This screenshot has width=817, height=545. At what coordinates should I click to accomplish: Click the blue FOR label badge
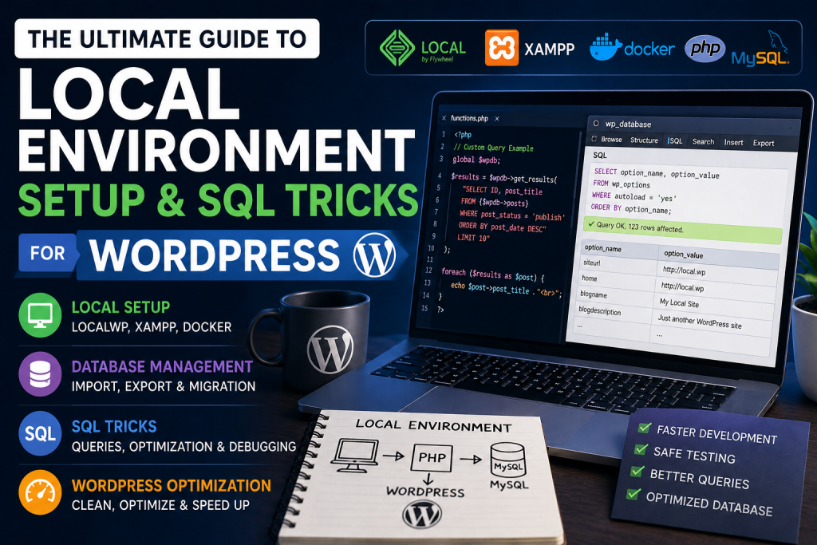[48, 253]
